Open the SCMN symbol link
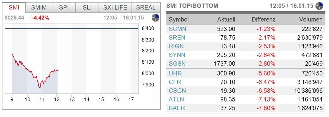The width and height of the screenshot is (329, 117). pyautogui.click(x=177, y=29)
